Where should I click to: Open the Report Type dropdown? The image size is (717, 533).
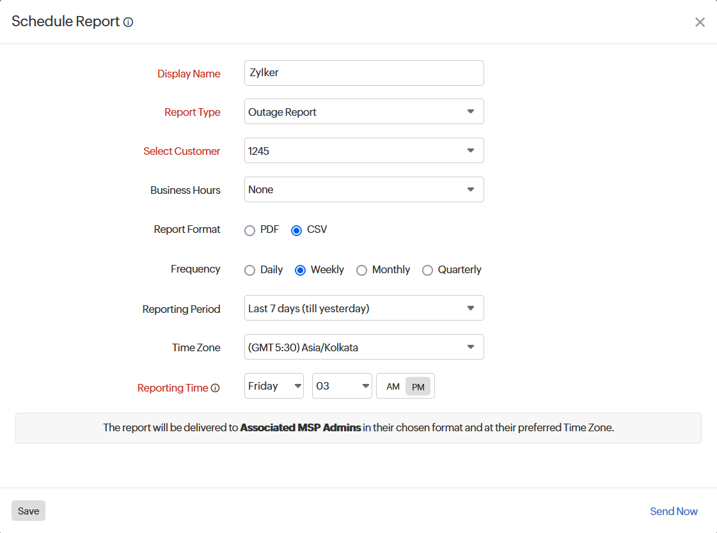[x=363, y=112]
